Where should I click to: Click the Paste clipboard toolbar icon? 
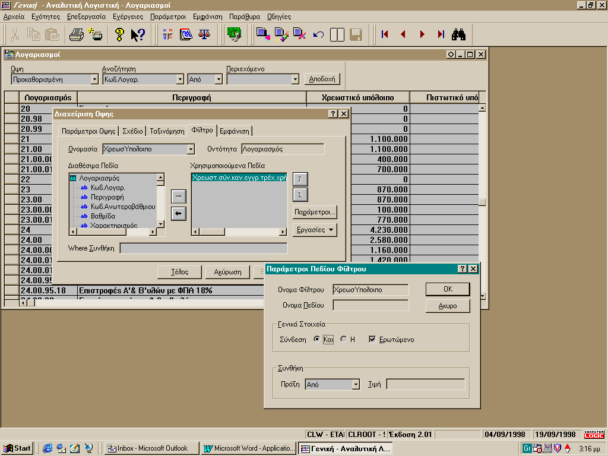(52, 35)
